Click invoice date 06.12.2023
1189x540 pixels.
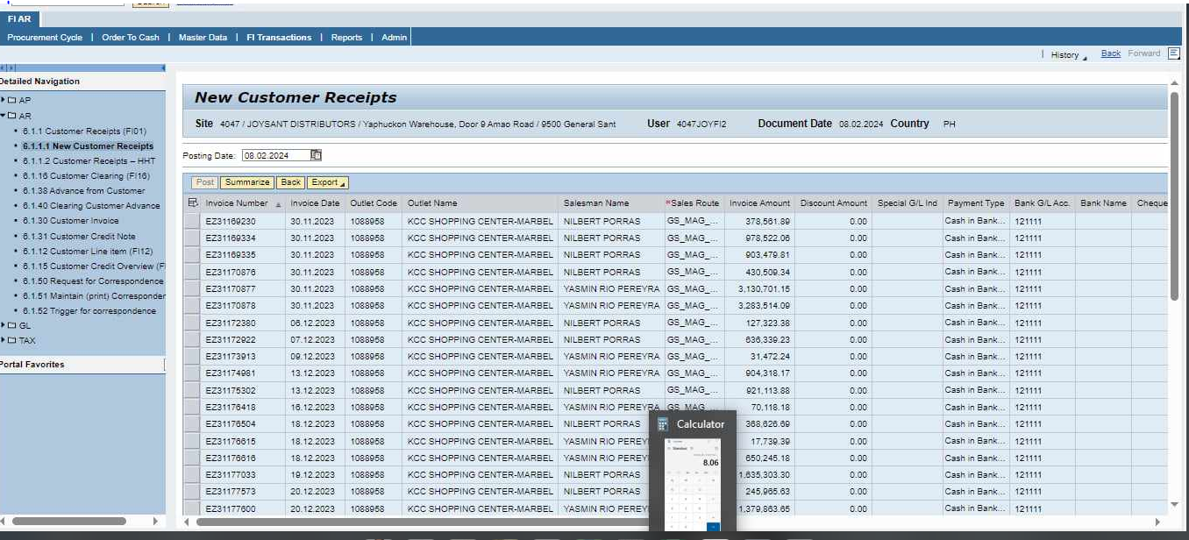(x=312, y=323)
